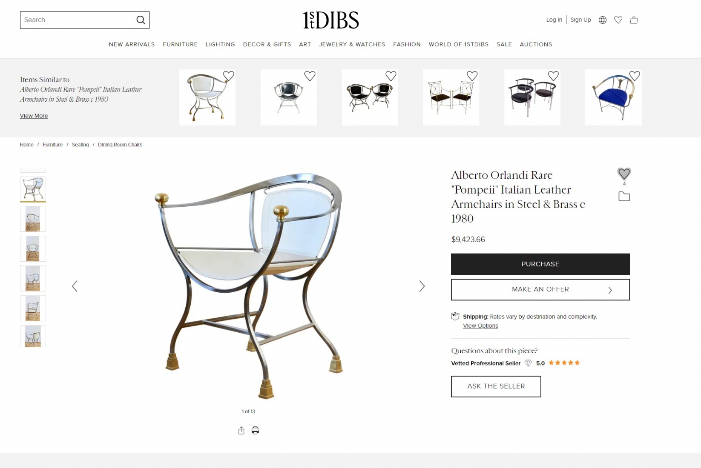Open the Furniture navigation menu
701x468 pixels.
tap(180, 44)
